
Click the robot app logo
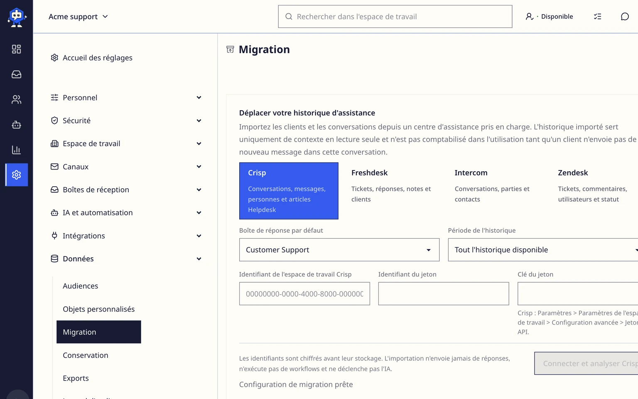[17, 17]
